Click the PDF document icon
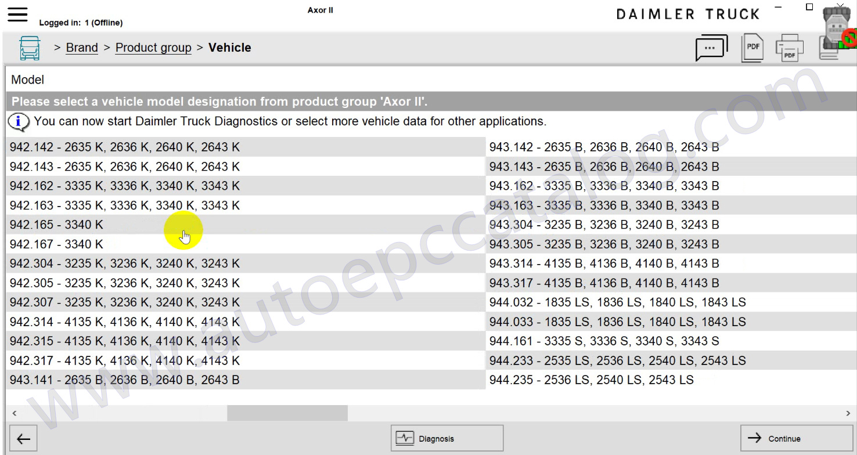857x455 pixels. coord(753,48)
